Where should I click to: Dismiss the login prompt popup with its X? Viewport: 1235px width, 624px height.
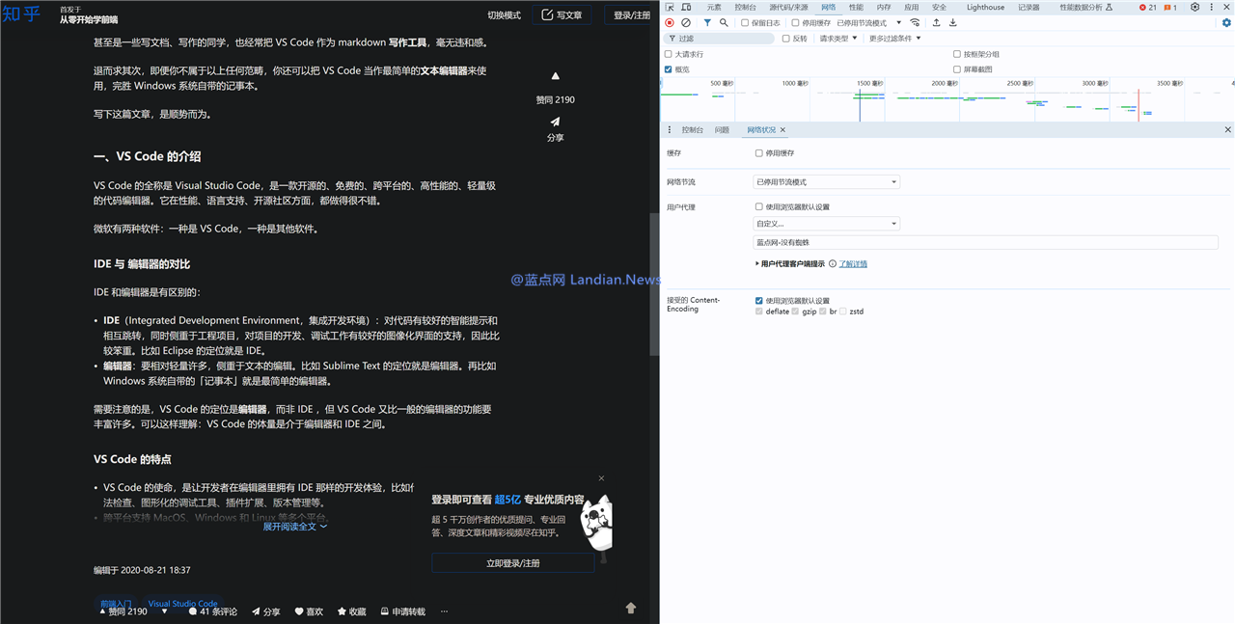[x=601, y=478]
